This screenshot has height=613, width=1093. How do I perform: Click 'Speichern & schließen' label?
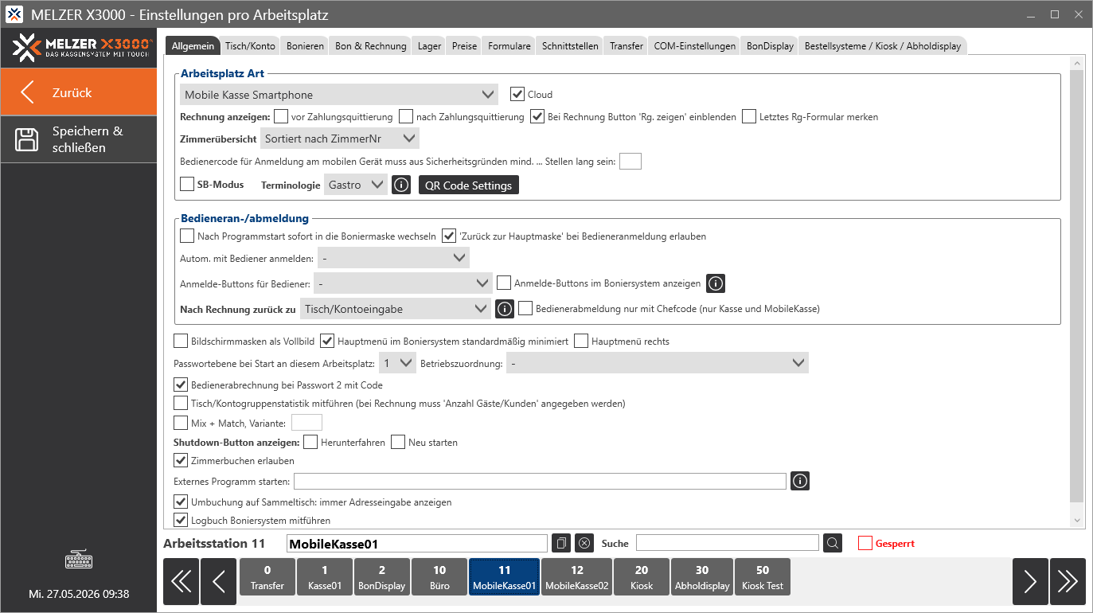point(88,139)
